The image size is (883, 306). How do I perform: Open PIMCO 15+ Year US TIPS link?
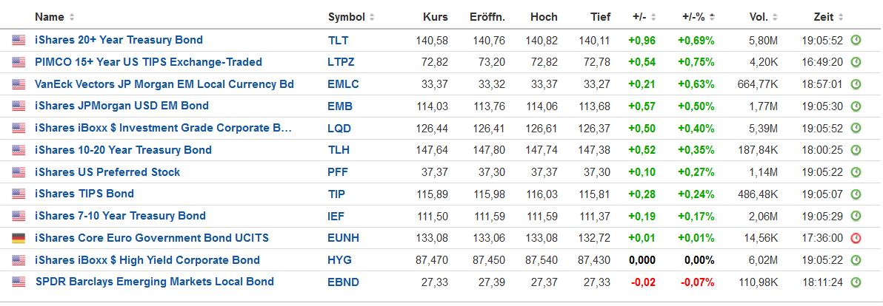[148, 62]
